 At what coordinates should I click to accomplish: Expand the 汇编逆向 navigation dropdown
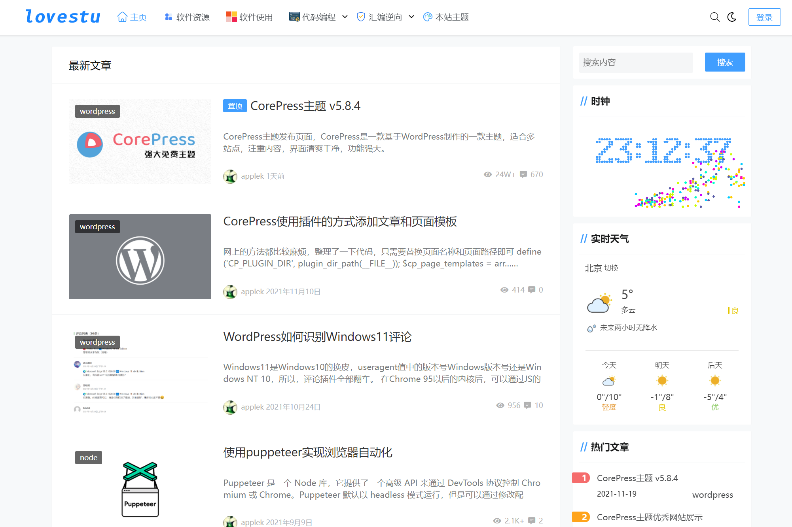[412, 17]
